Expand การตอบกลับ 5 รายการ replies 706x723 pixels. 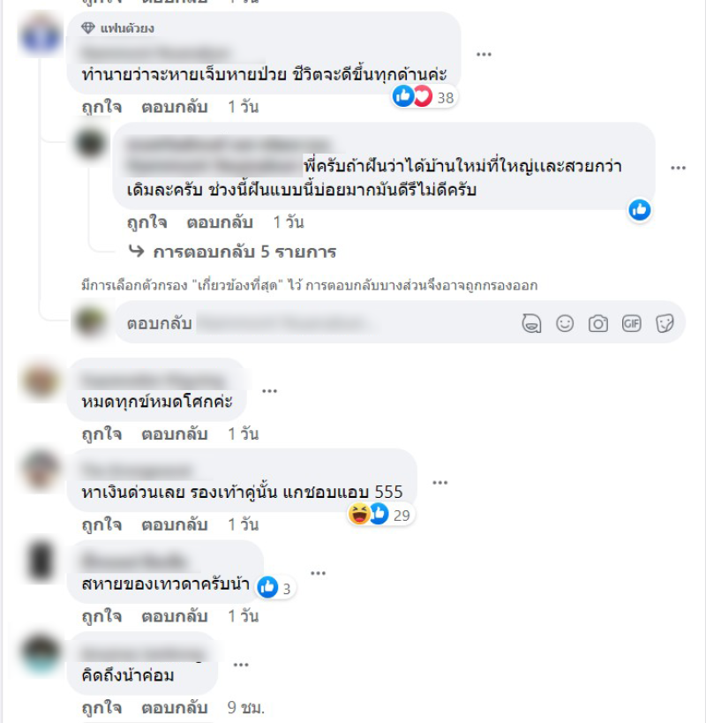233,252
